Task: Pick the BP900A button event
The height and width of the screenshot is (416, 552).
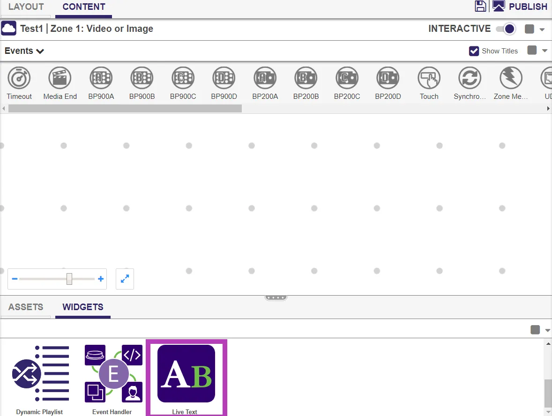Action: [x=101, y=78]
